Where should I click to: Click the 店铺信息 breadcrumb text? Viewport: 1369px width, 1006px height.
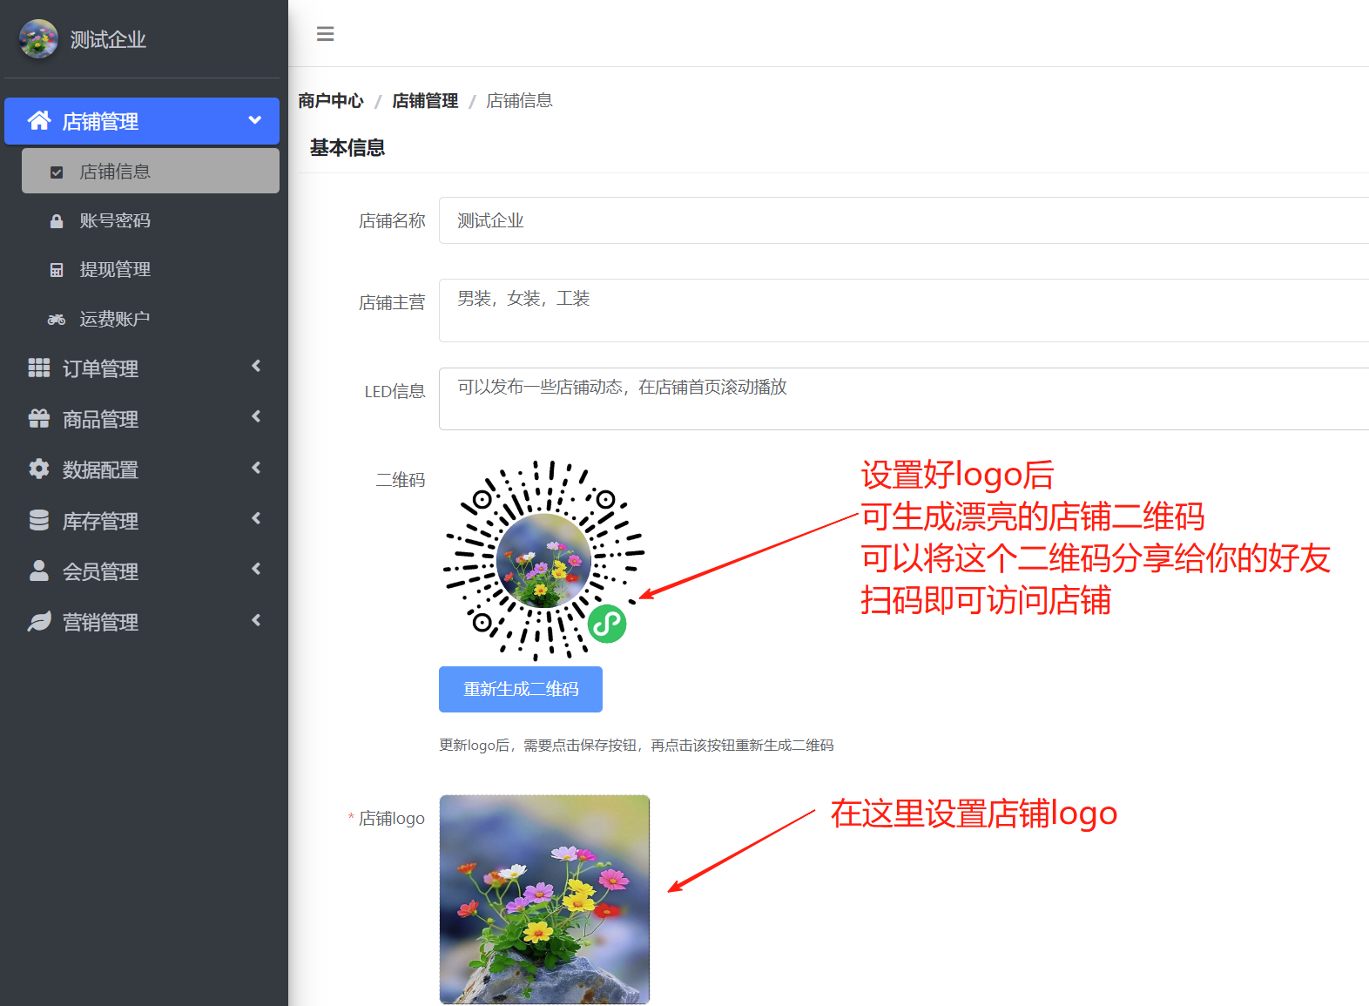coord(519,101)
